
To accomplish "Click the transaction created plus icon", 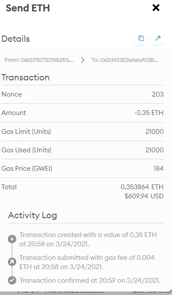I will (x=12, y=239).
